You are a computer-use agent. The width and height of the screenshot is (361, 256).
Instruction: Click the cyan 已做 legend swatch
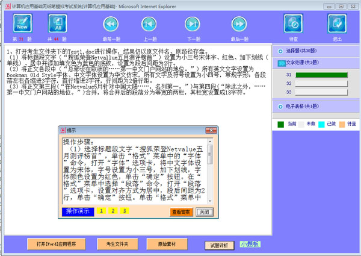pos(321,125)
